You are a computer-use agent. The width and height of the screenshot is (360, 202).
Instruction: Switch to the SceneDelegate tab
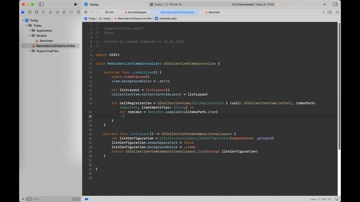tap(135, 12)
